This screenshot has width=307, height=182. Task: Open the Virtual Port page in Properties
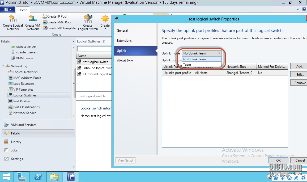(x=135, y=61)
